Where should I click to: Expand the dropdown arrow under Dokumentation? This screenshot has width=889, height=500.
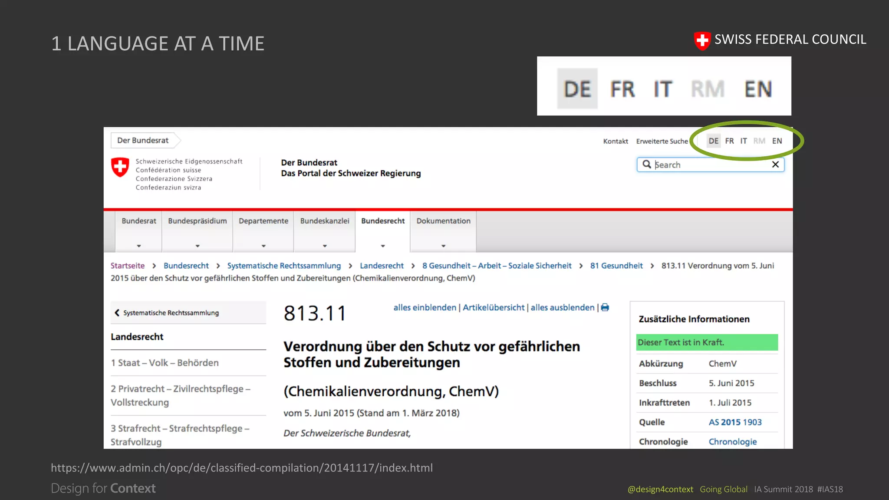[444, 246]
